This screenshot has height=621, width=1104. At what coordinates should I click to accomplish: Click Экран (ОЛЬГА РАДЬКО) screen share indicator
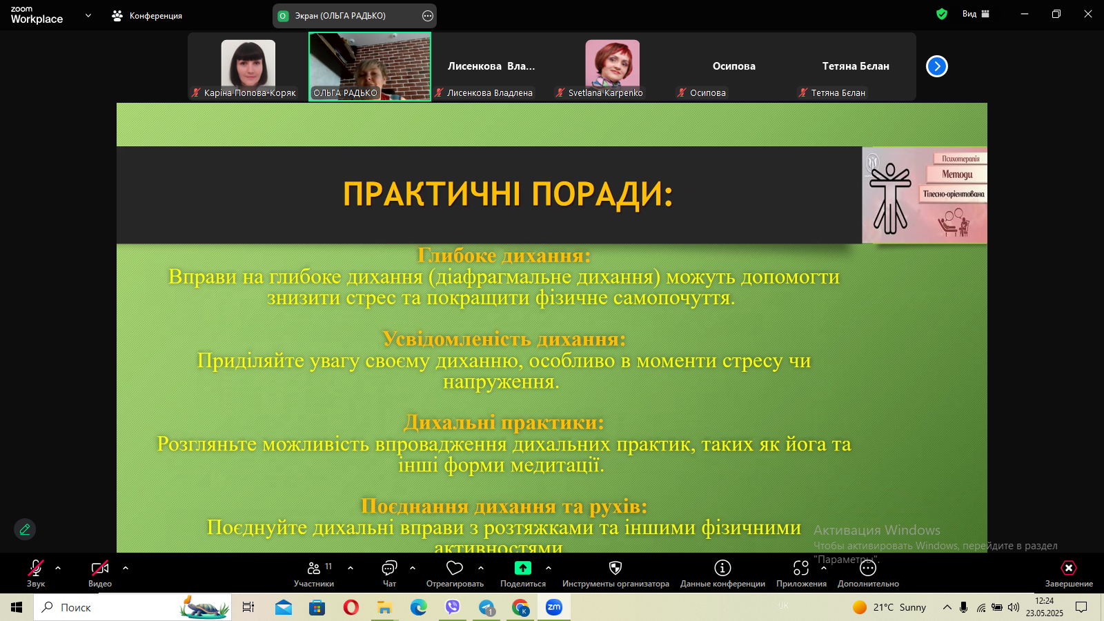[x=340, y=15]
